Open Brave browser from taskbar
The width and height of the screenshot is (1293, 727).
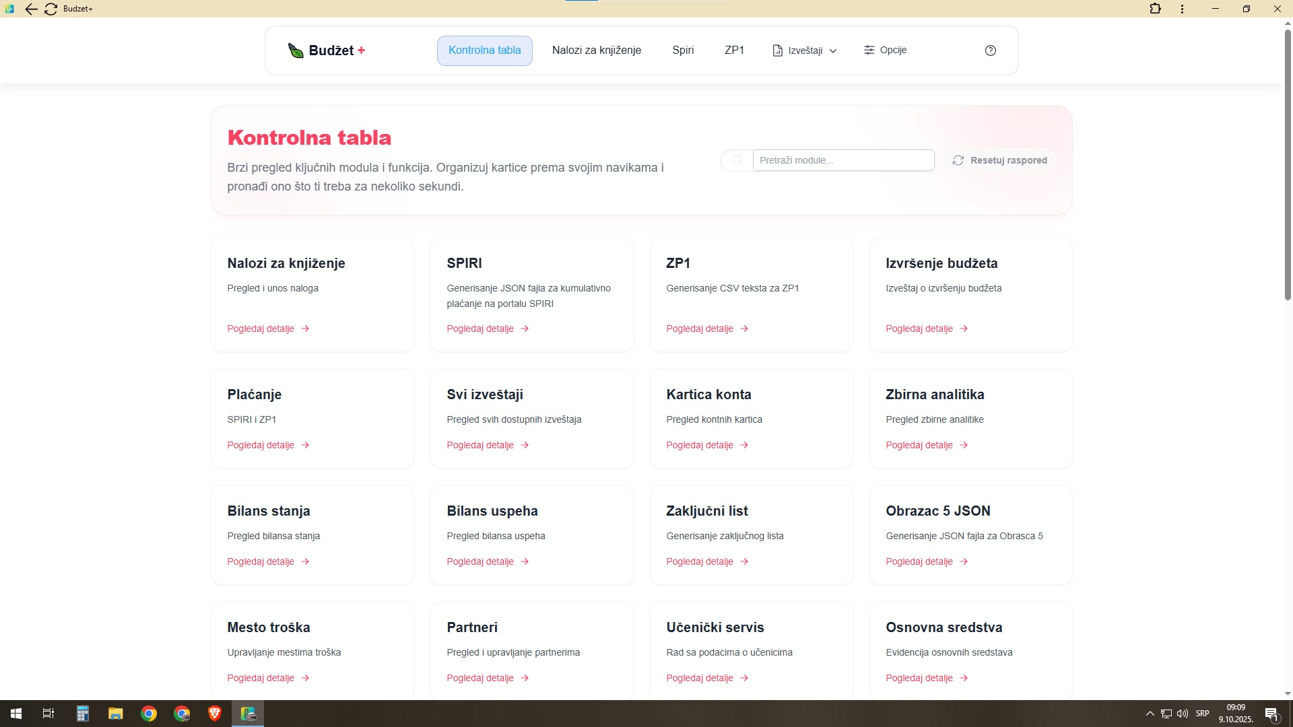pos(215,714)
